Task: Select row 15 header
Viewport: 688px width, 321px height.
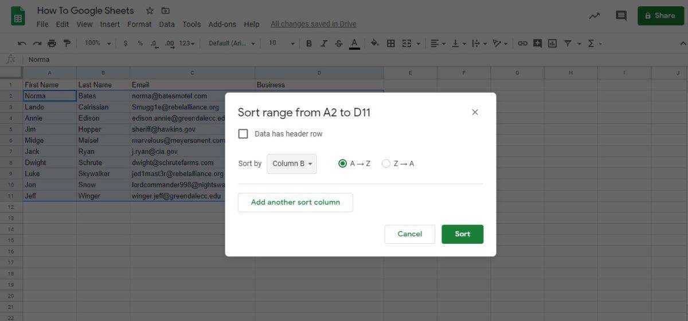Action: [x=11, y=240]
